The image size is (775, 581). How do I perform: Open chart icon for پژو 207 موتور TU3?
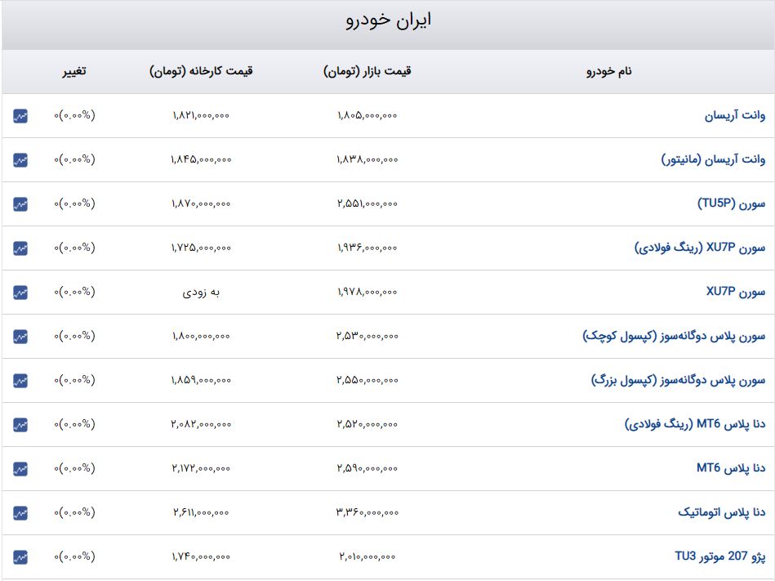pos(20,557)
